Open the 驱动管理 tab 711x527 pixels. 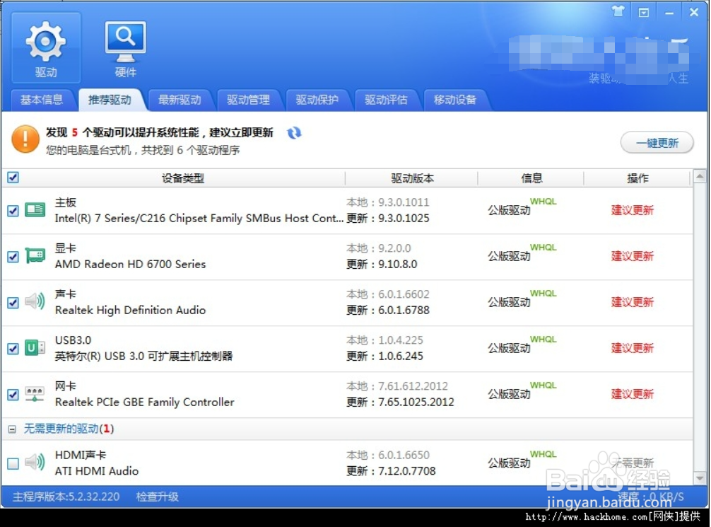pos(249,100)
